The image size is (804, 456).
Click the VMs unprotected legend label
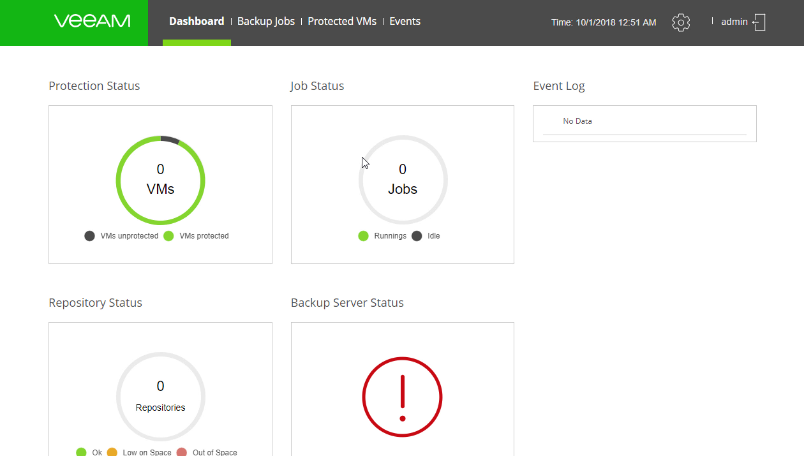130,236
